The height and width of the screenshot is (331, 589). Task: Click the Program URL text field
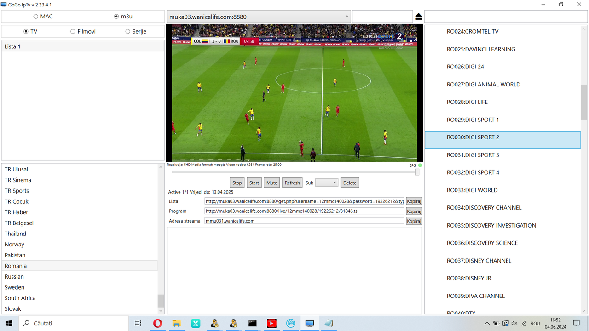click(304, 211)
